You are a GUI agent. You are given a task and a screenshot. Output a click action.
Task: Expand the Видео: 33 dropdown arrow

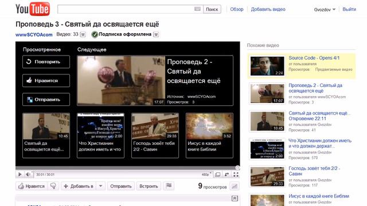83,34
